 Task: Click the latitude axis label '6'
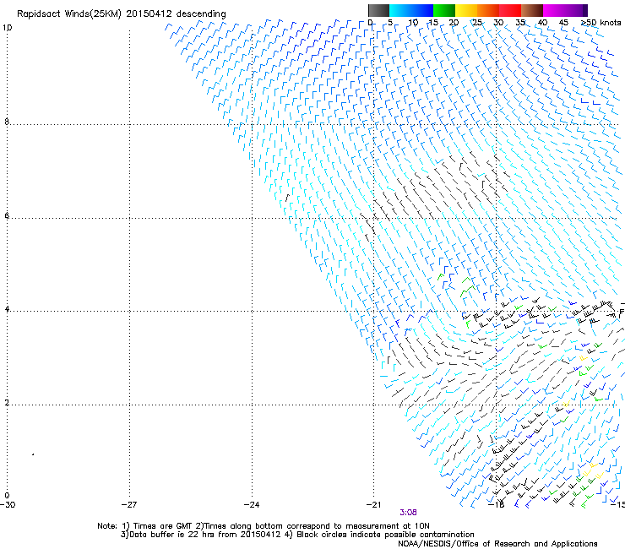point(7,215)
